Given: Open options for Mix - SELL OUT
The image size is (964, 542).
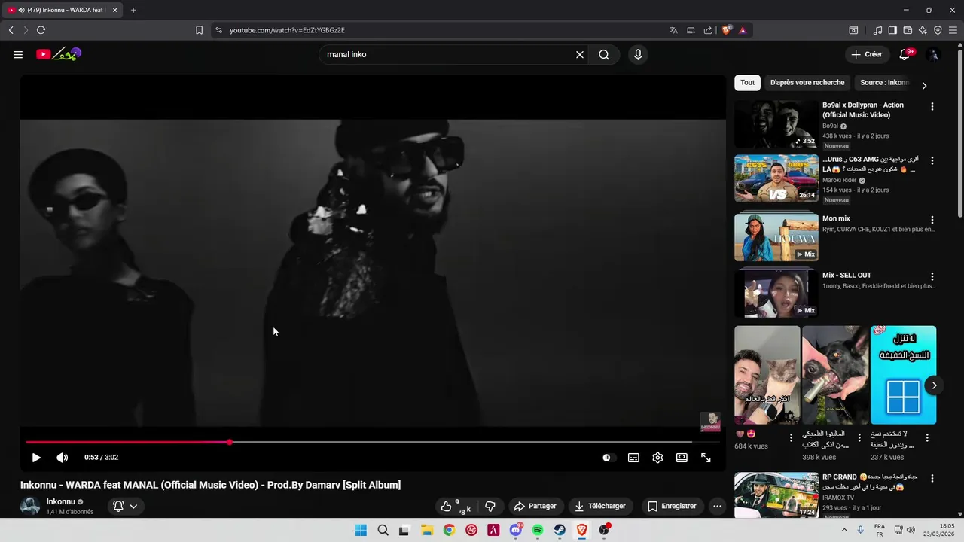Looking at the screenshot, I should (x=932, y=276).
